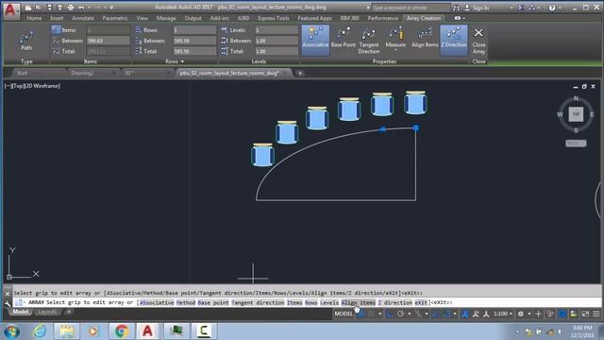The width and height of the screenshot is (604, 340).
Task: Open the workspace switching gear icon
Action: click(x=520, y=314)
